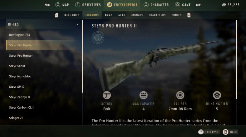Click the Steyr Arms logo emblem

[98, 37]
